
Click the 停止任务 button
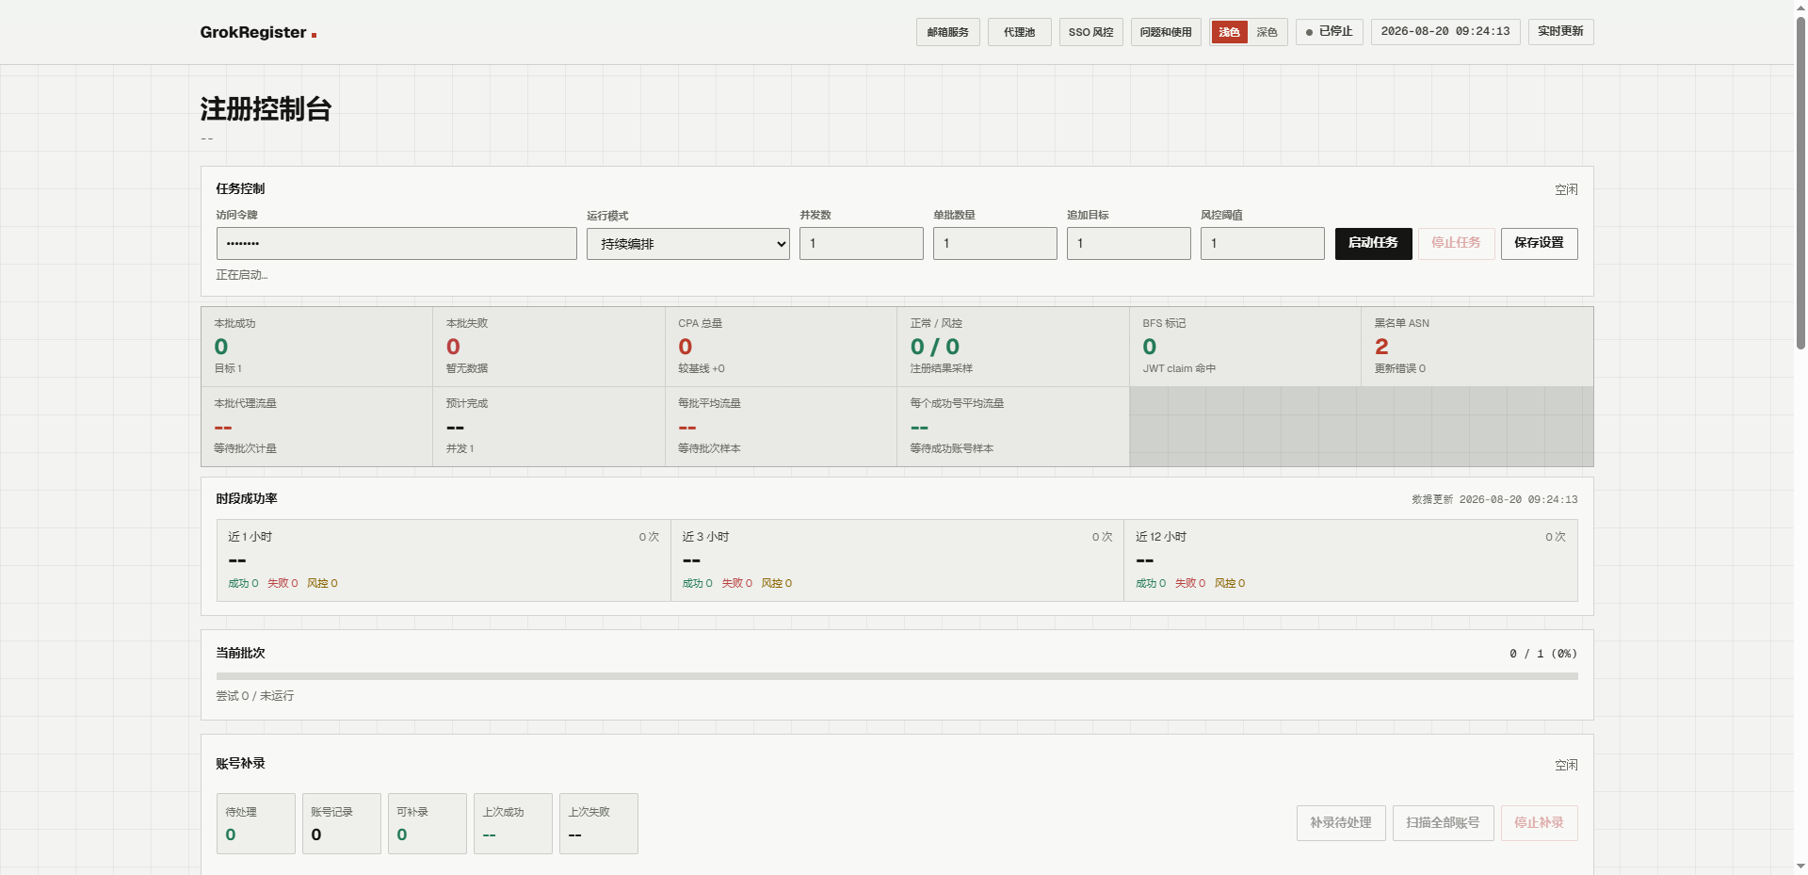[1456, 243]
